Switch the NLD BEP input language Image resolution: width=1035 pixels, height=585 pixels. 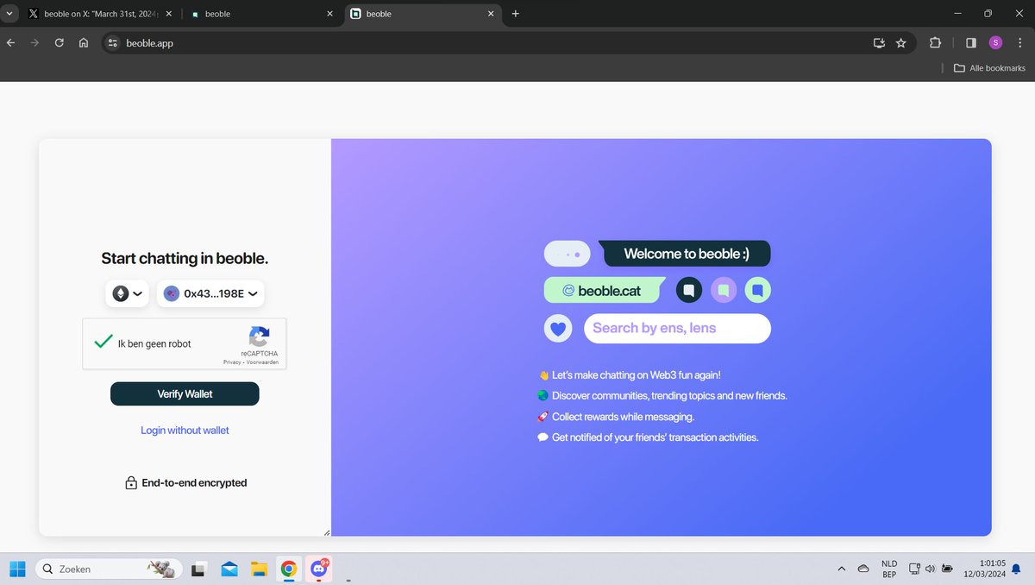point(889,569)
